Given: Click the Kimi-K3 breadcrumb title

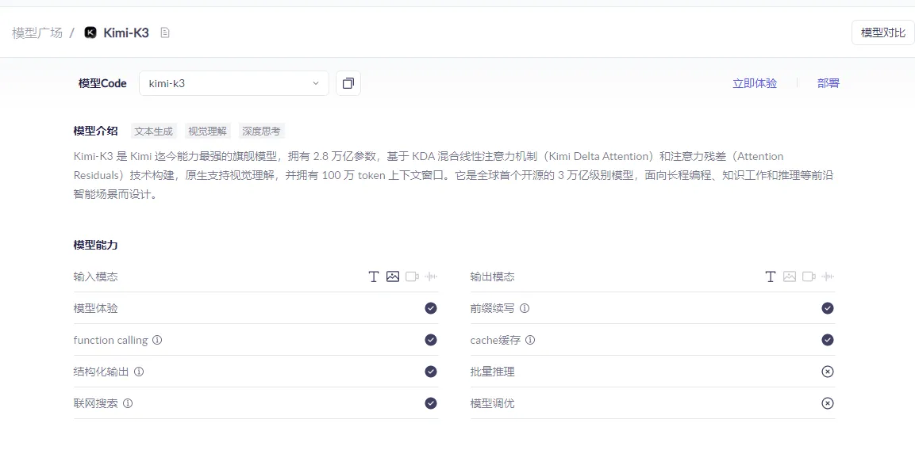Looking at the screenshot, I should pyautogui.click(x=126, y=32).
